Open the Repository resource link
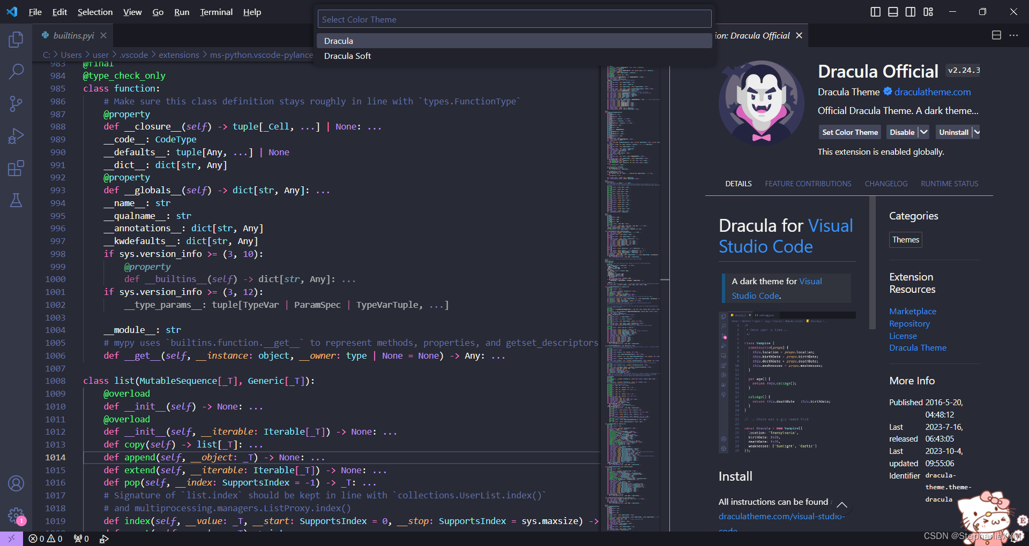Screen dimensions: 1029x546 909,323
